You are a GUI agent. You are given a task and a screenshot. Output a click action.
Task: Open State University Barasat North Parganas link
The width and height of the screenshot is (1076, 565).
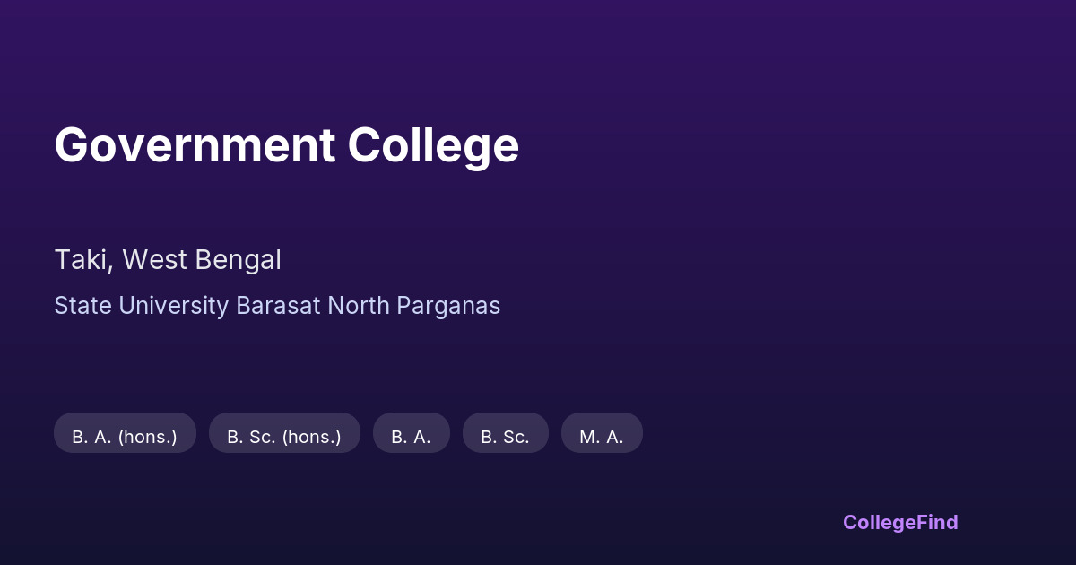(x=277, y=306)
